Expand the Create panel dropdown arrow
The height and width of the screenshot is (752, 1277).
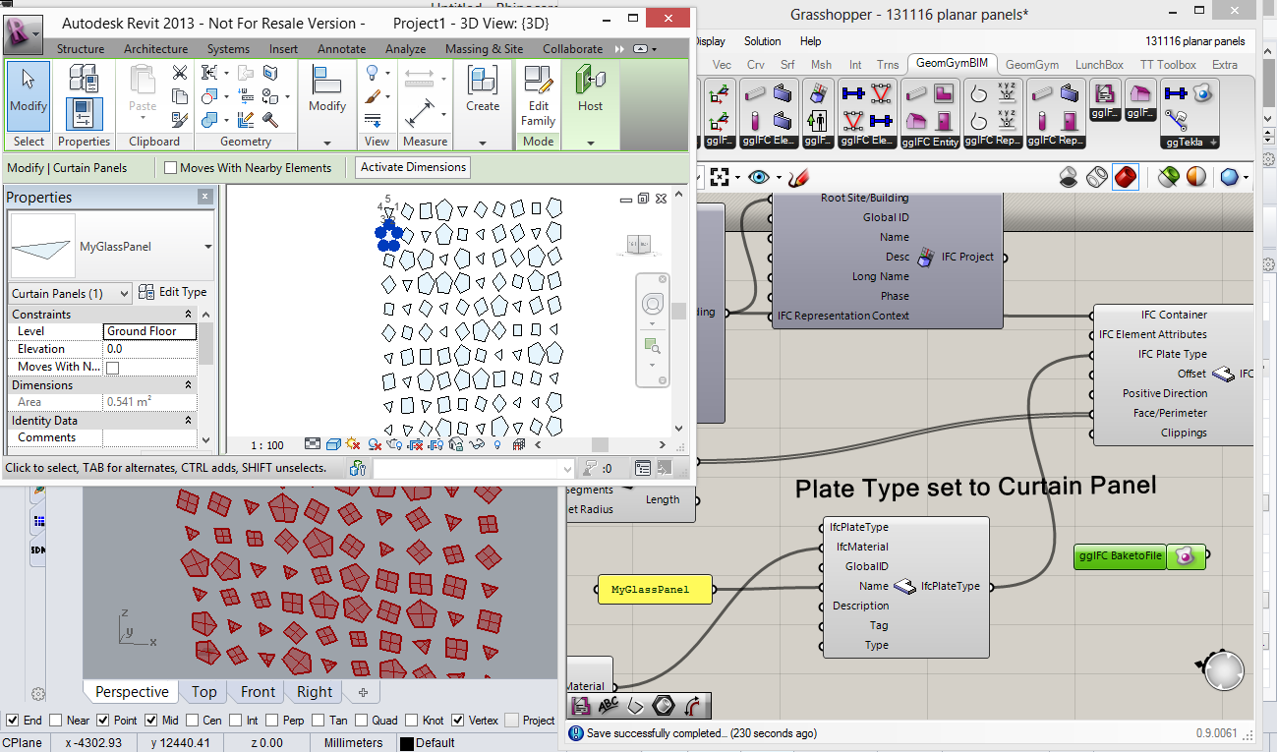click(x=483, y=142)
